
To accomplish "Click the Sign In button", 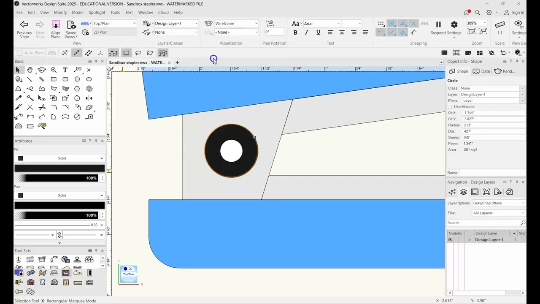I will coord(514,13).
